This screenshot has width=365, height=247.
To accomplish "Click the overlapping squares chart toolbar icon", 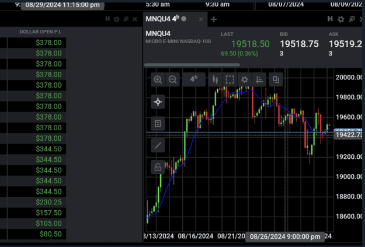I will pyautogui.click(x=276, y=79).
